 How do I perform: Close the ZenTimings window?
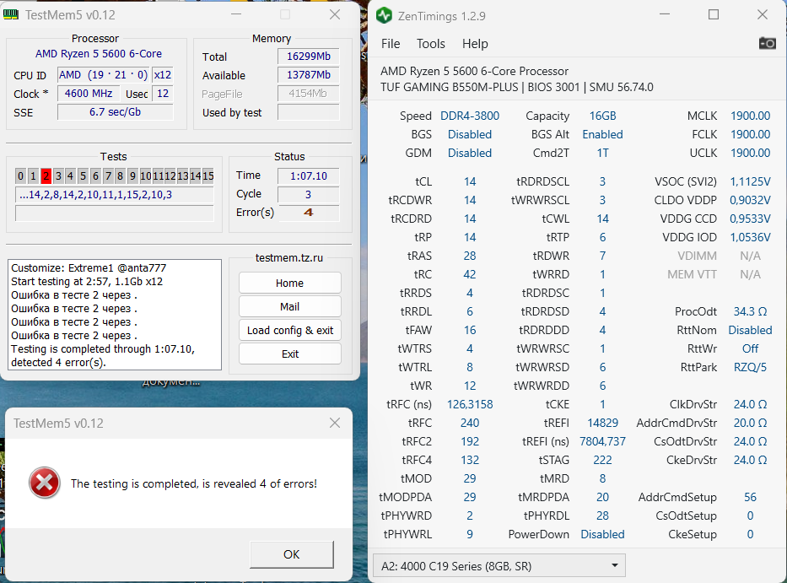[x=763, y=15]
